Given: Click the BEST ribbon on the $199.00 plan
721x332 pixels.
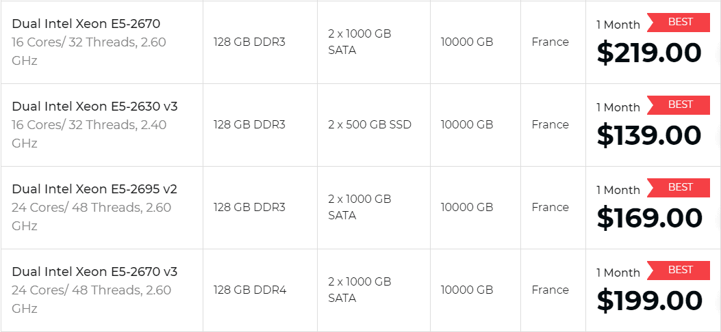Looking at the screenshot, I should pos(679,271).
